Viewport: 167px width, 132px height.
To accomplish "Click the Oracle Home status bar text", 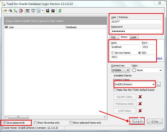I will click(30, 128).
